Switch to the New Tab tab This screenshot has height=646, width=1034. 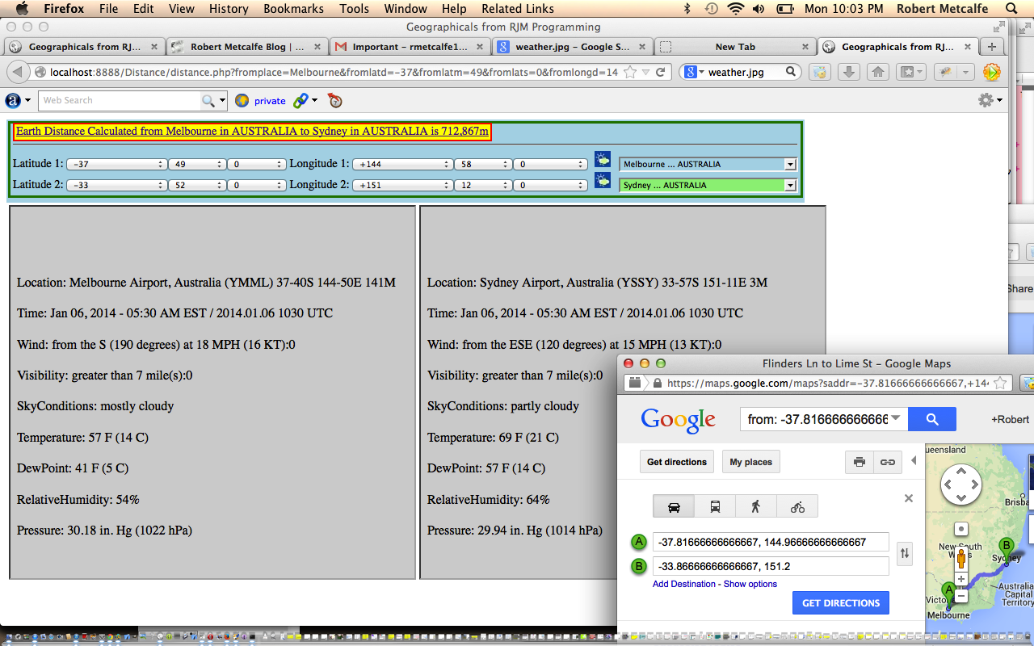(735, 47)
